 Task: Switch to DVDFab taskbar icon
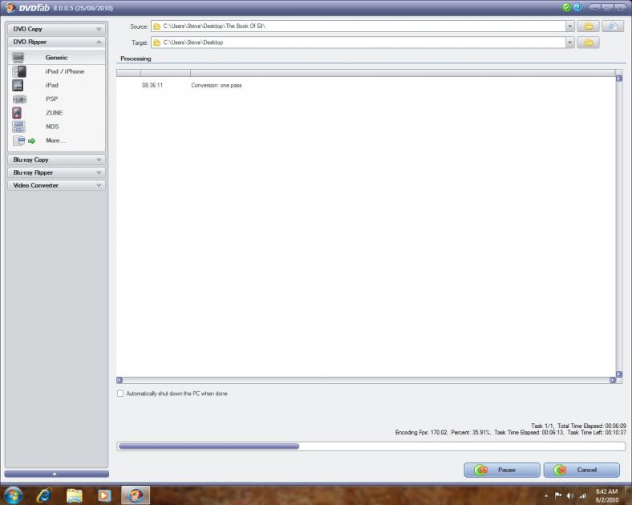136,495
